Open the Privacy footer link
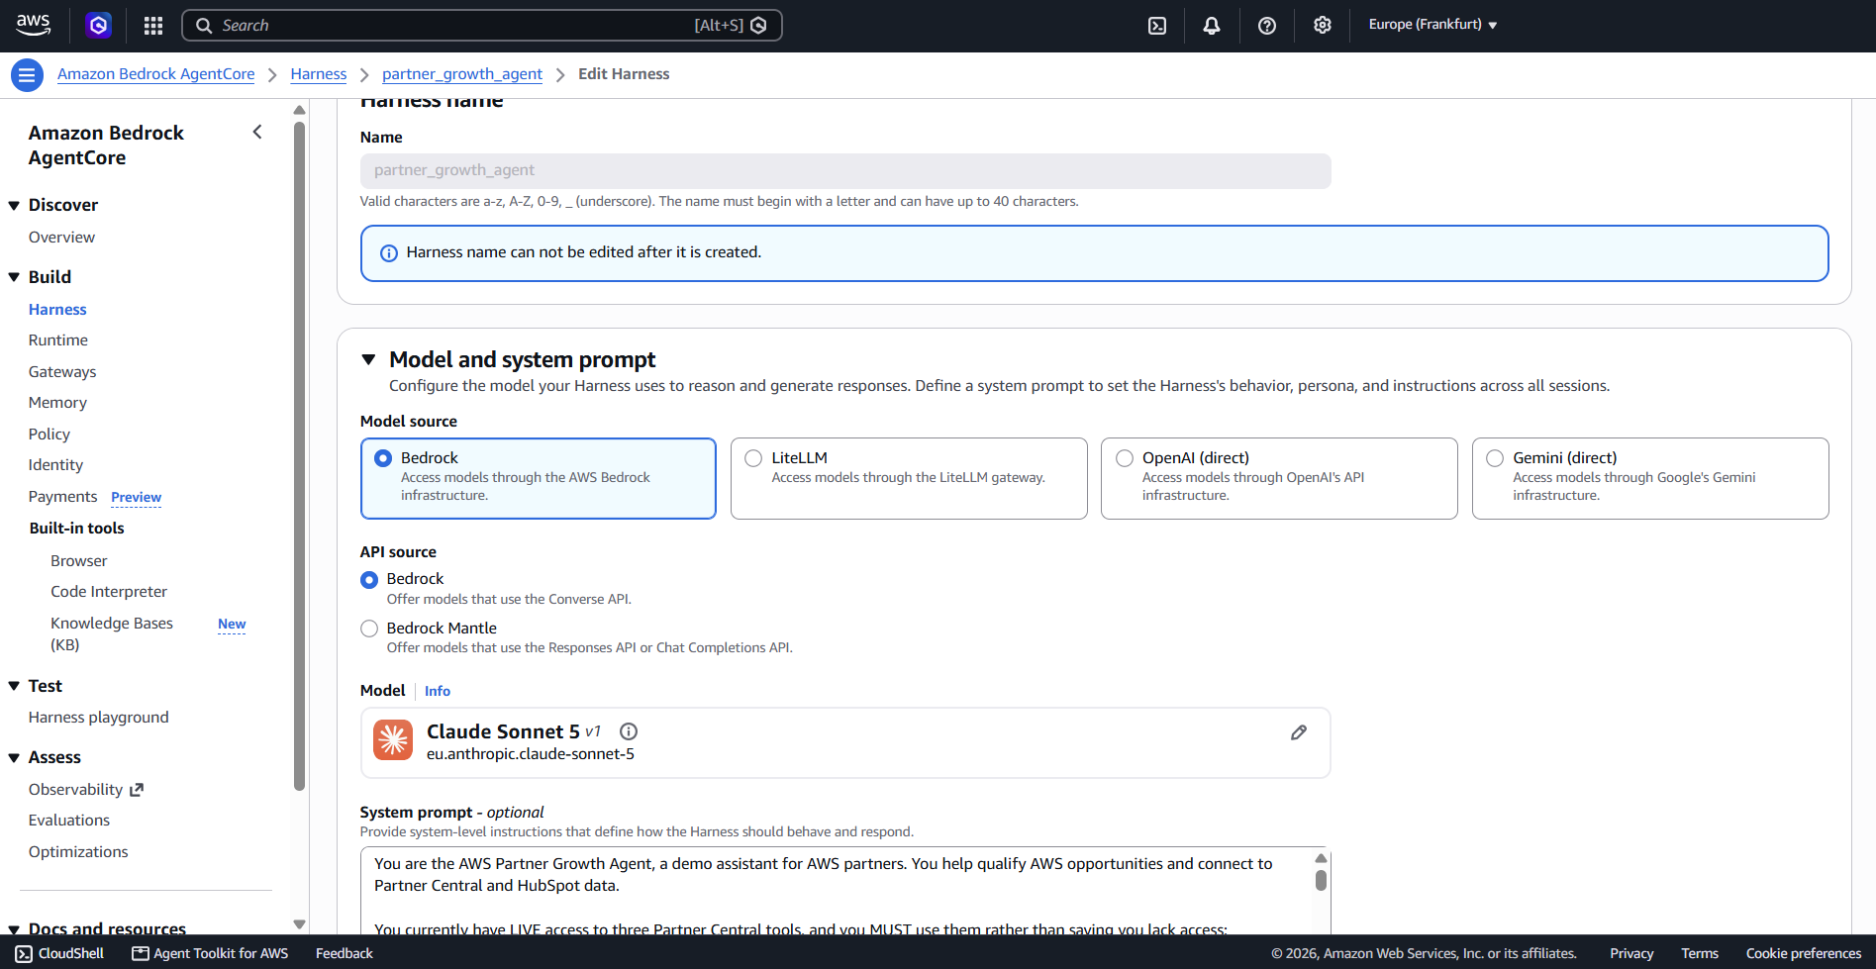1876x969 pixels. tap(1631, 953)
